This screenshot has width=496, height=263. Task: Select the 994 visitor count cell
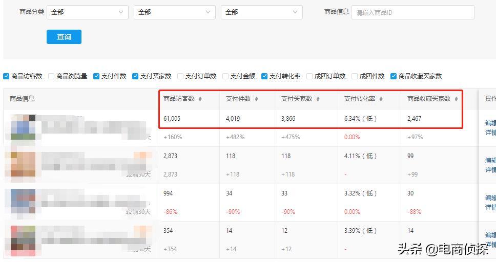pos(168,193)
